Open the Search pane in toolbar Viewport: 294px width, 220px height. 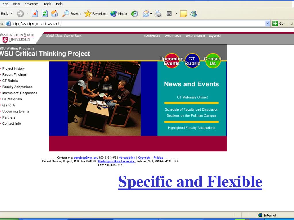[x=71, y=14]
